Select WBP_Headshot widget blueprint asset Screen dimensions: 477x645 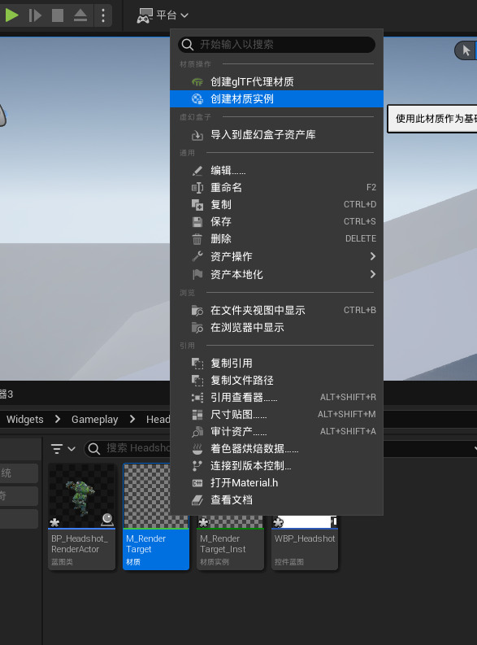pyautogui.click(x=305, y=543)
